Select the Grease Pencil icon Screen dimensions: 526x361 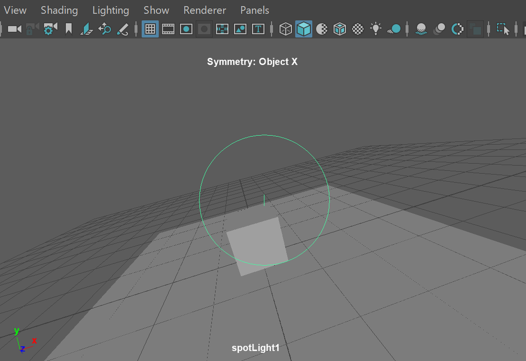(122, 29)
